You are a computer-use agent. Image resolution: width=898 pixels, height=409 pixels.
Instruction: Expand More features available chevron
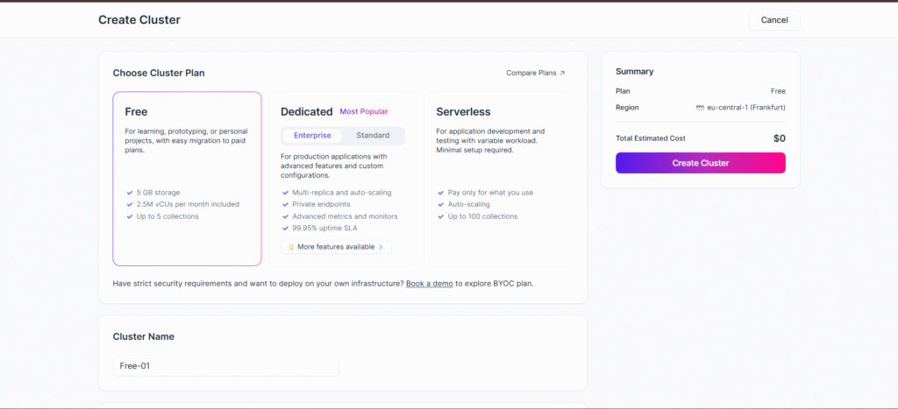tap(381, 247)
